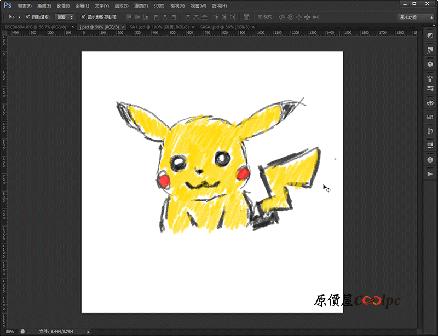Switch to the SASAI.psd document tab
438x336 pixels.
224,27
